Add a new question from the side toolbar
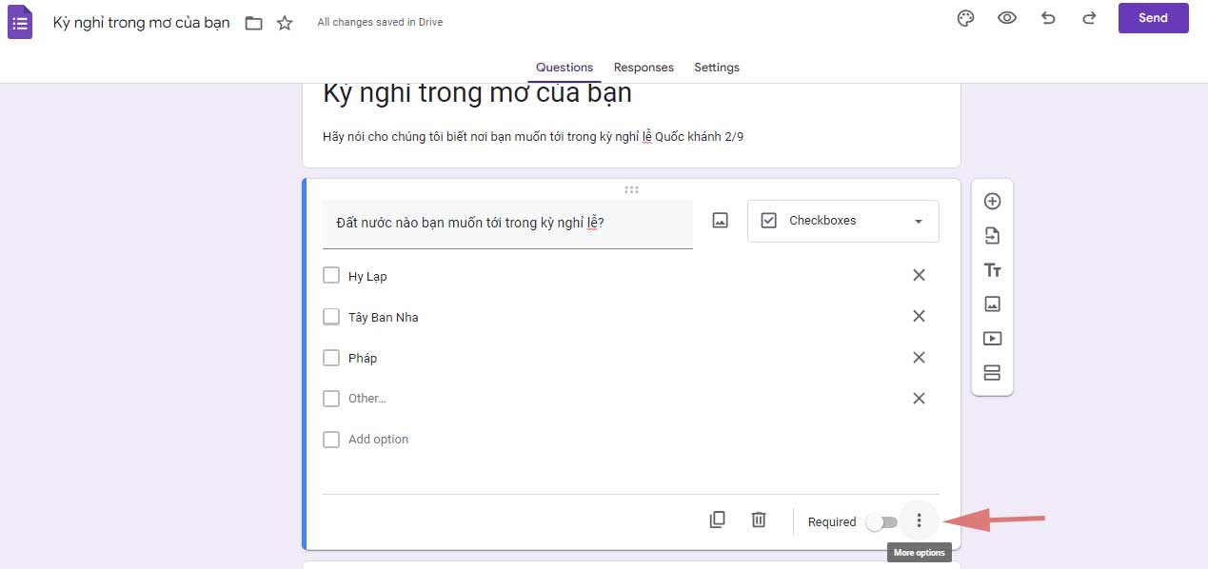Viewport: 1208px width, 569px height. 992,201
